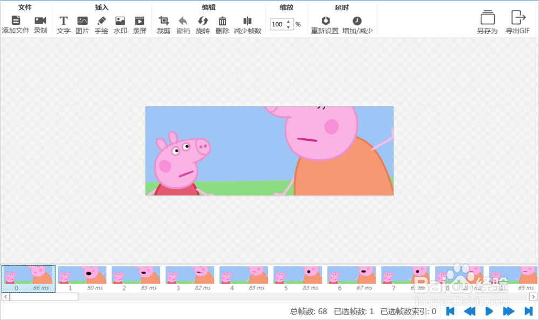Viewport: 539px width, 320px height.
Task: Click the zoom percentage input field
Action: coord(278,24)
